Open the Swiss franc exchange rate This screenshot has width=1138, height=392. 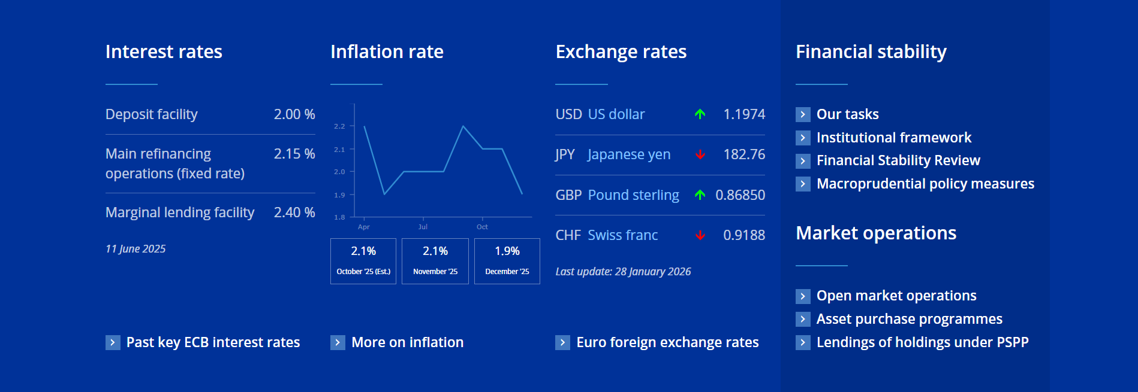pyautogui.click(x=623, y=235)
